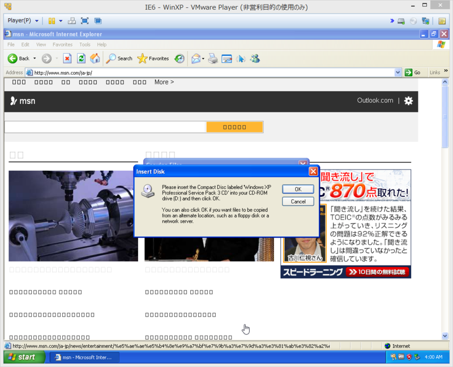Click the blue cursor toolbar icon
This screenshot has width=453, height=367.
[x=241, y=59]
